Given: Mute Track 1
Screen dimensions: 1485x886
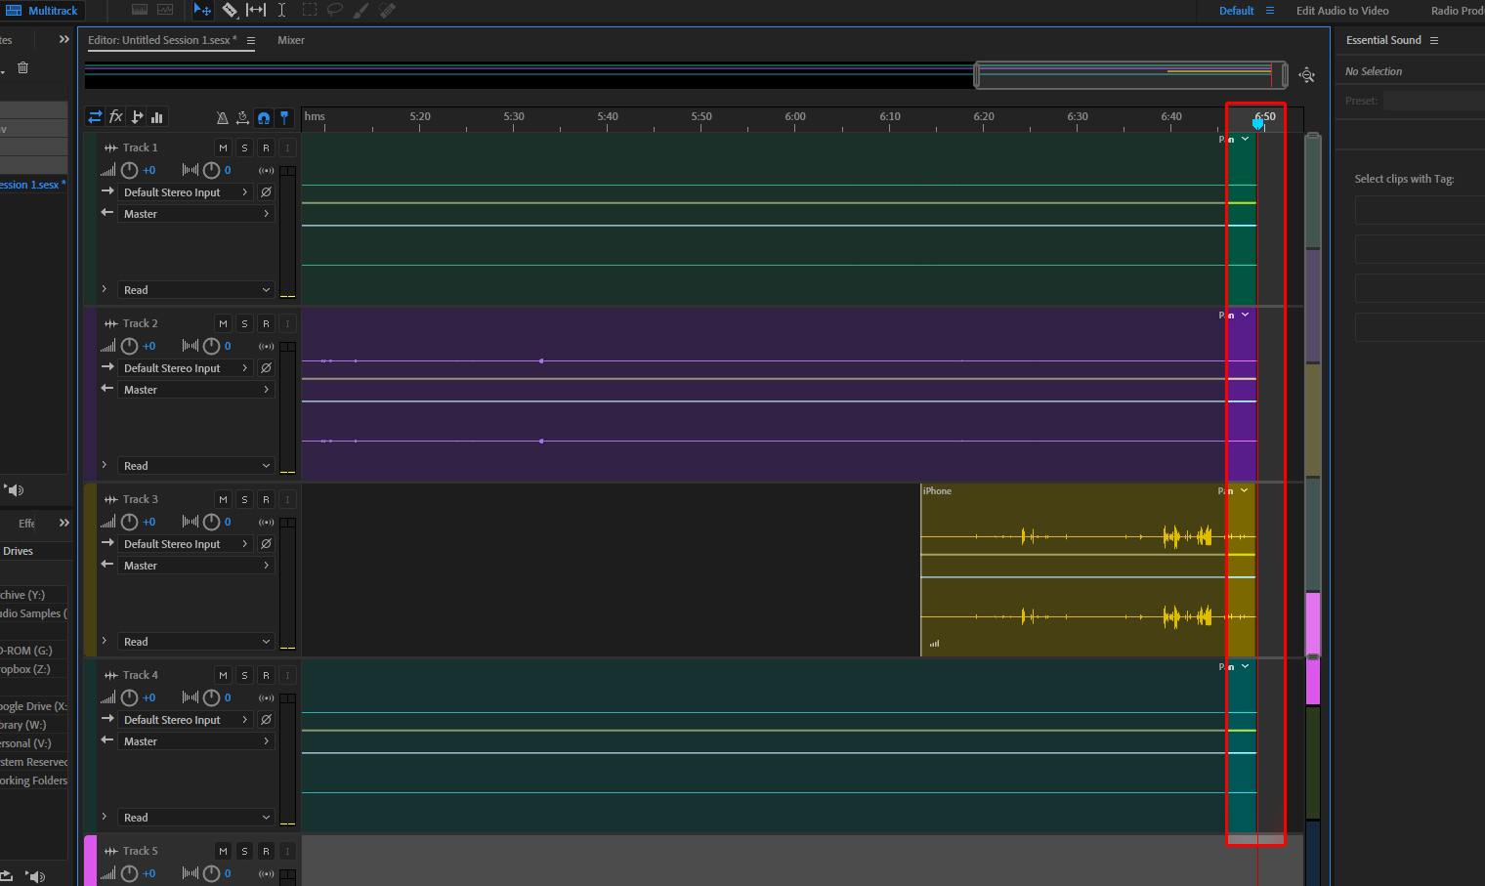Looking at the screenshot, I should (223, 148).
